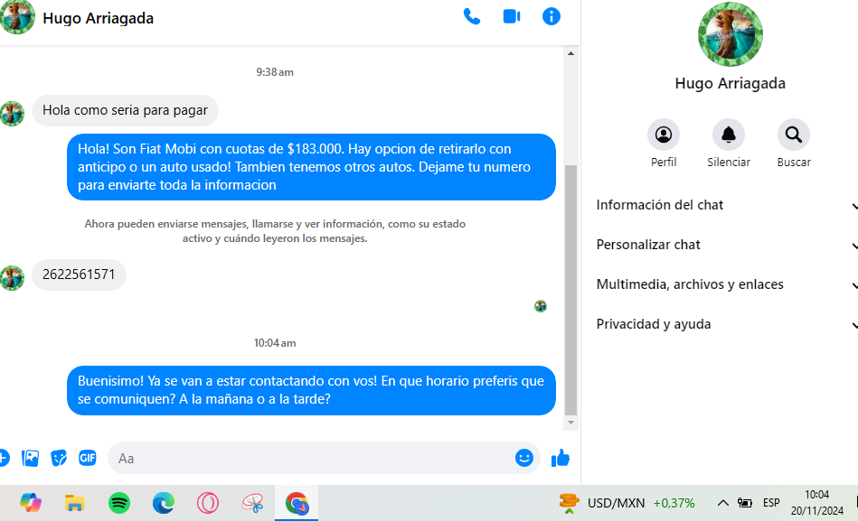Open Hugo Arriagada's large profile picture
Viewport: 858px width, 521px height.
[730, 34]
